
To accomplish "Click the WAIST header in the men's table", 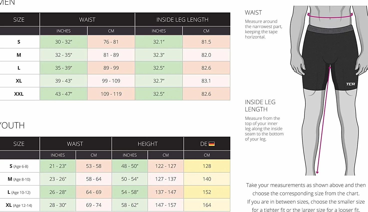I will (x=87, y=20).
